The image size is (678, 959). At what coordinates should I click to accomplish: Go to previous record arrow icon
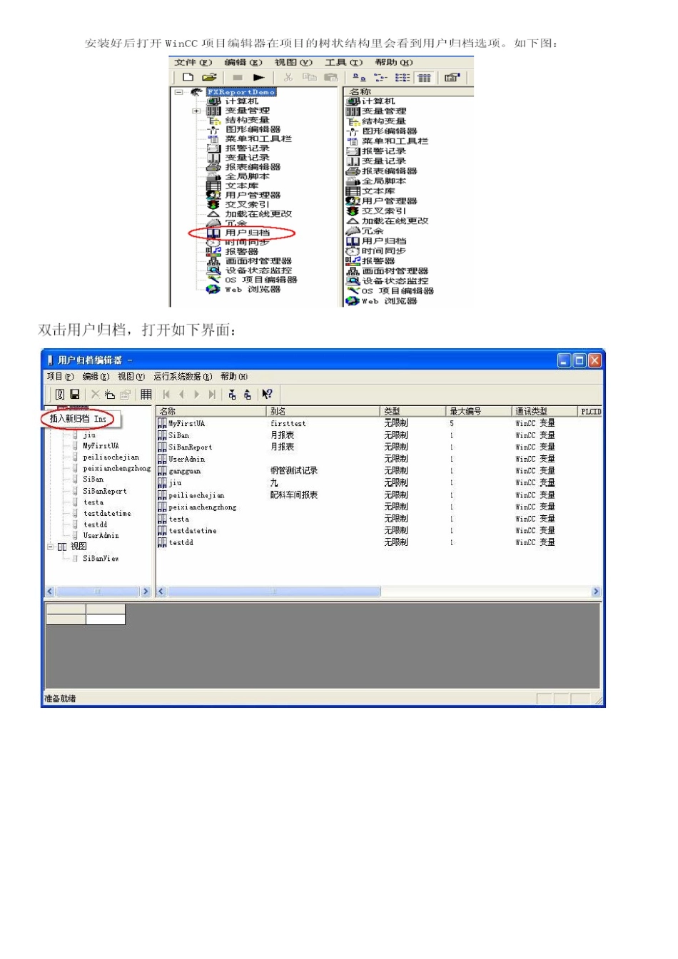(x=181, y=394)
